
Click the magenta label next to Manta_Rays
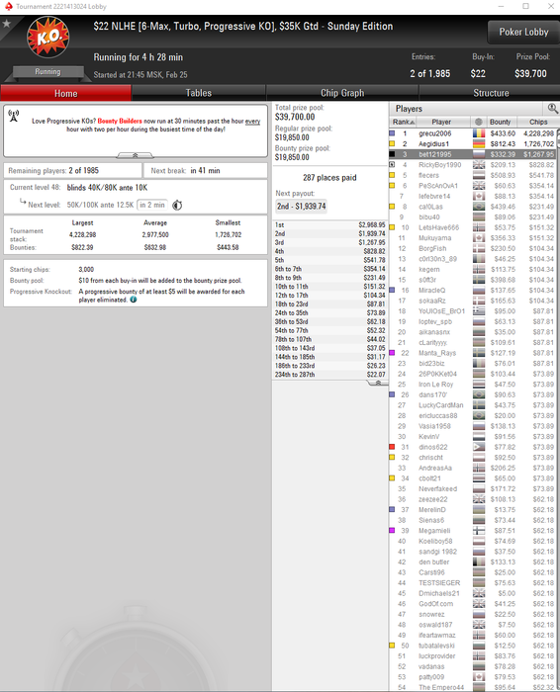(x=392, y=353)
